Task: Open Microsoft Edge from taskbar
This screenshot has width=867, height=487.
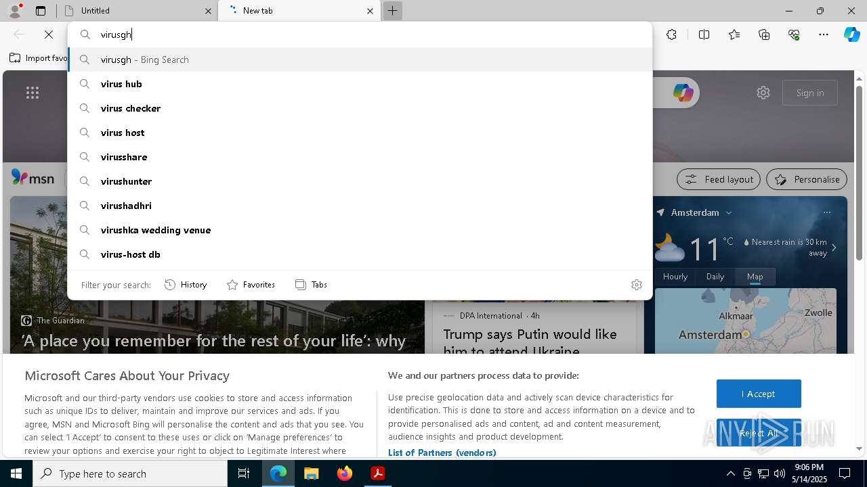Action: point(278,473)
